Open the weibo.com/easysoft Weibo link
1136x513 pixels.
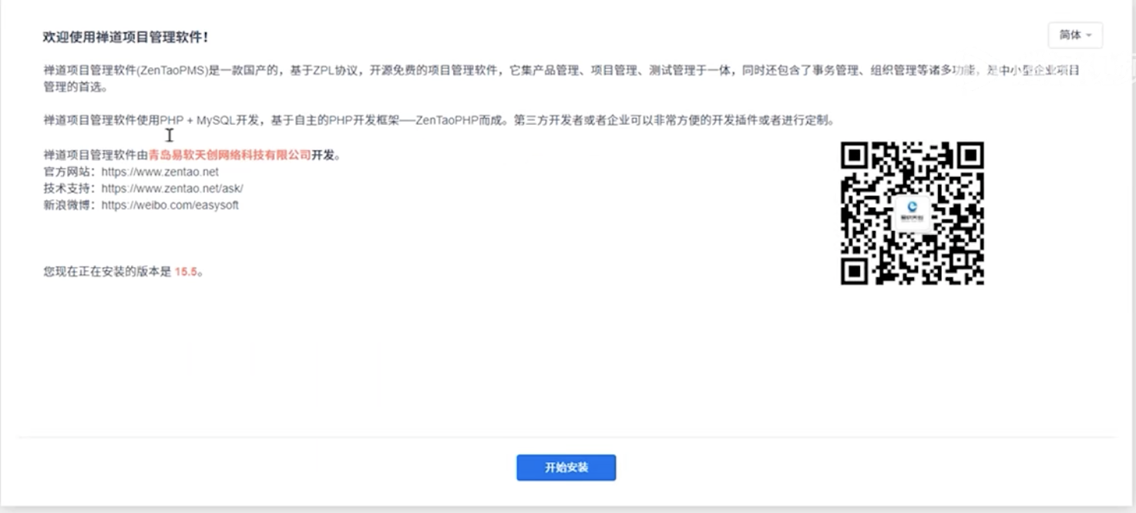(x=170, y=206)
